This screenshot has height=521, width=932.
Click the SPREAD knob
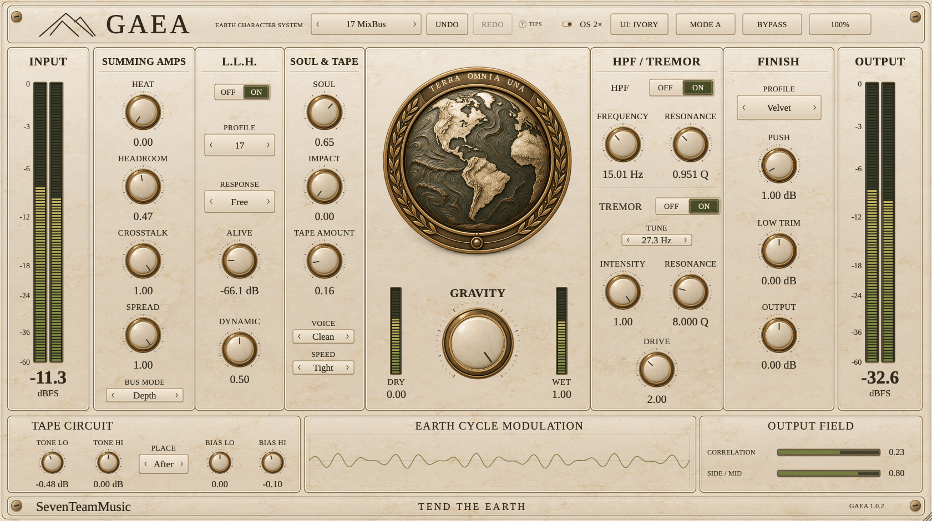tap(143, 335)
